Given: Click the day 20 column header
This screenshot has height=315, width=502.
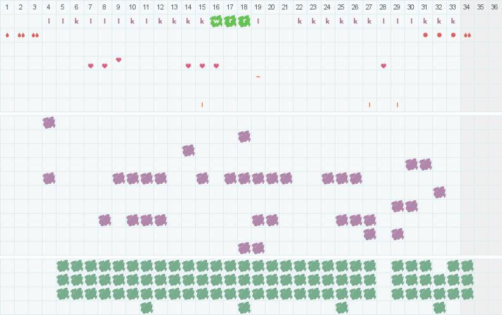Looking at the screenshot, I should click(271, 7).
